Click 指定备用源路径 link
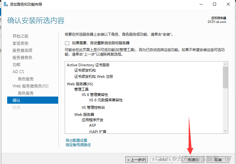 click(78, 145)
